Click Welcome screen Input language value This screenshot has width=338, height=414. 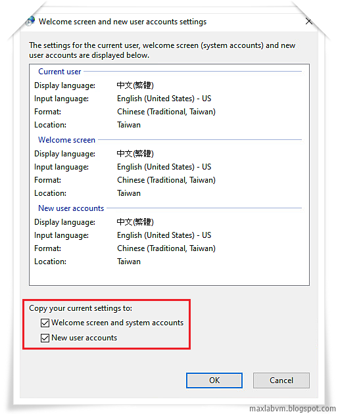(164, 167)
